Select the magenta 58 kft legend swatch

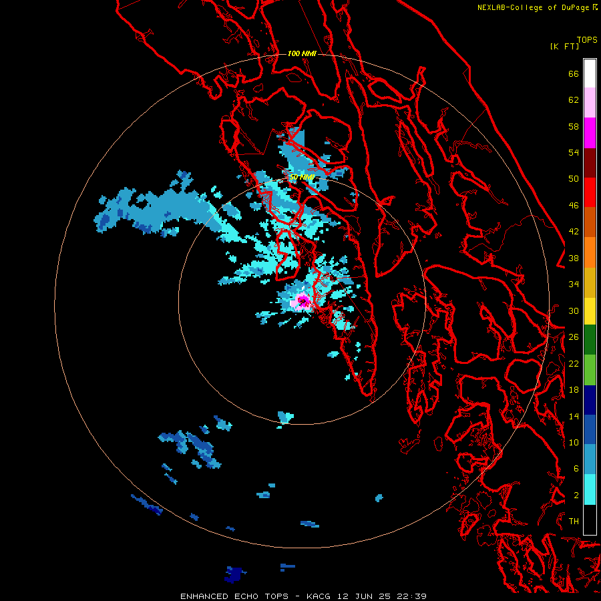(590, 133)
